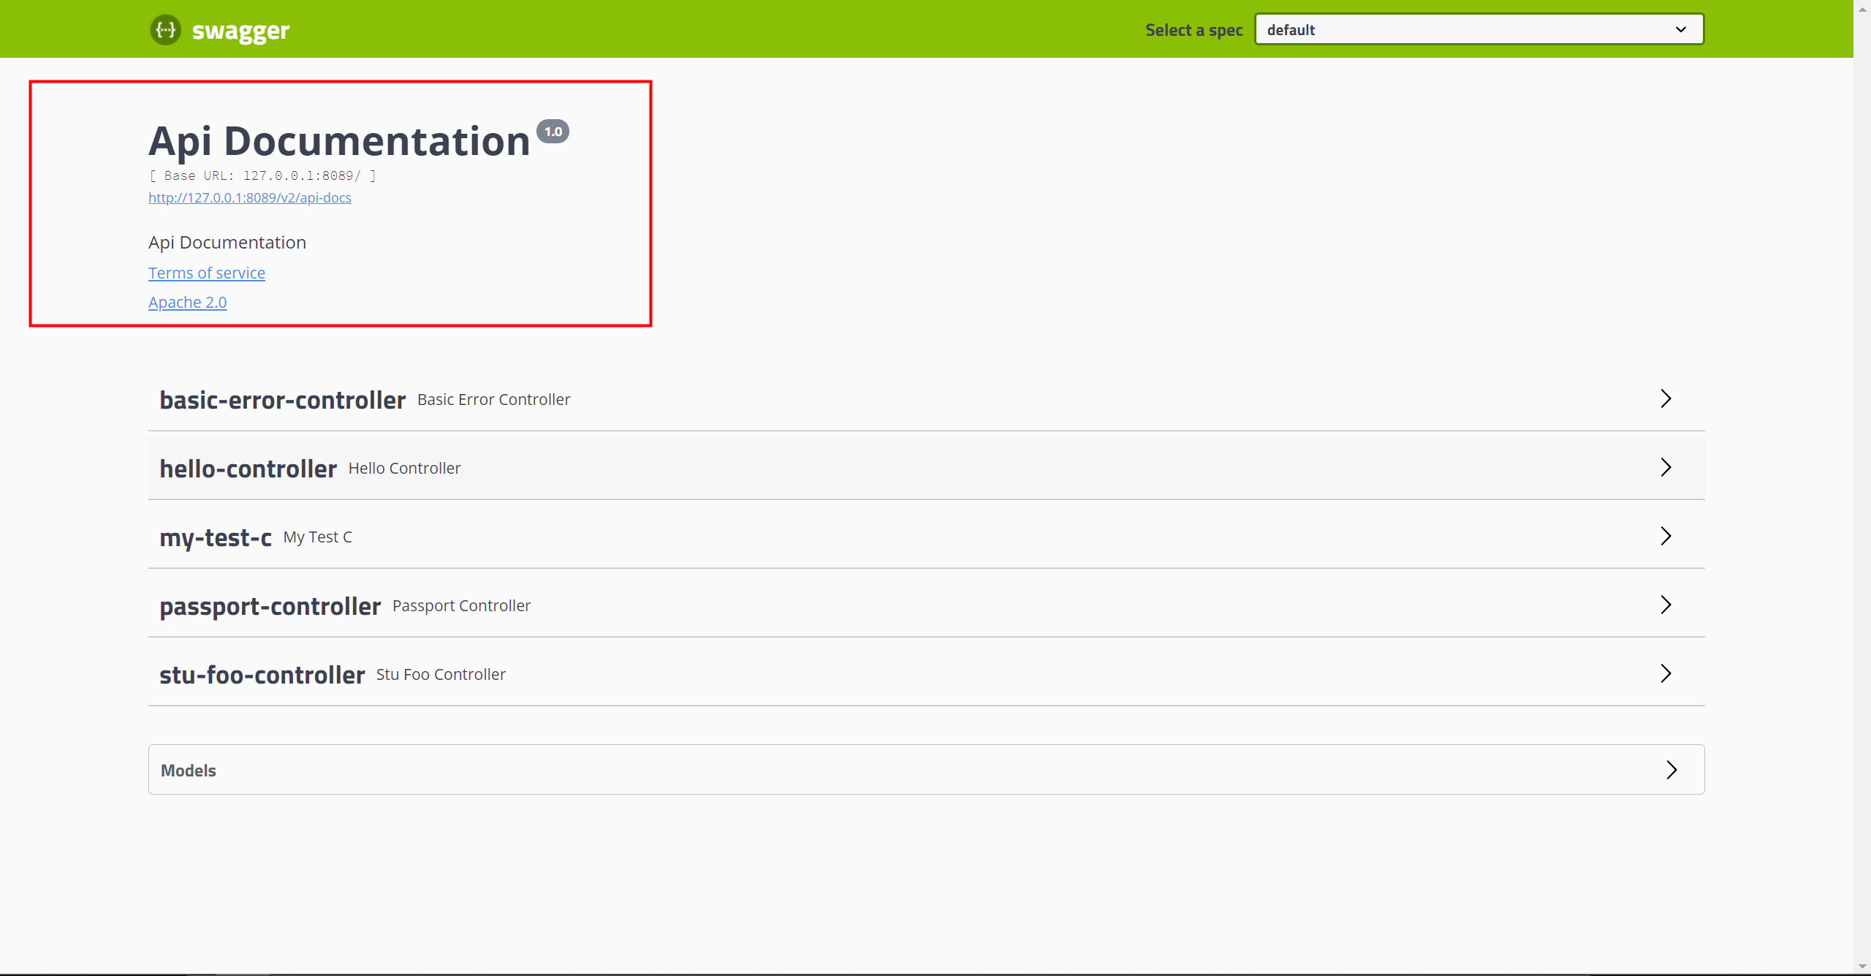Click the 1.0 version badge
1871x976 pixels.
tap(553, 132)
